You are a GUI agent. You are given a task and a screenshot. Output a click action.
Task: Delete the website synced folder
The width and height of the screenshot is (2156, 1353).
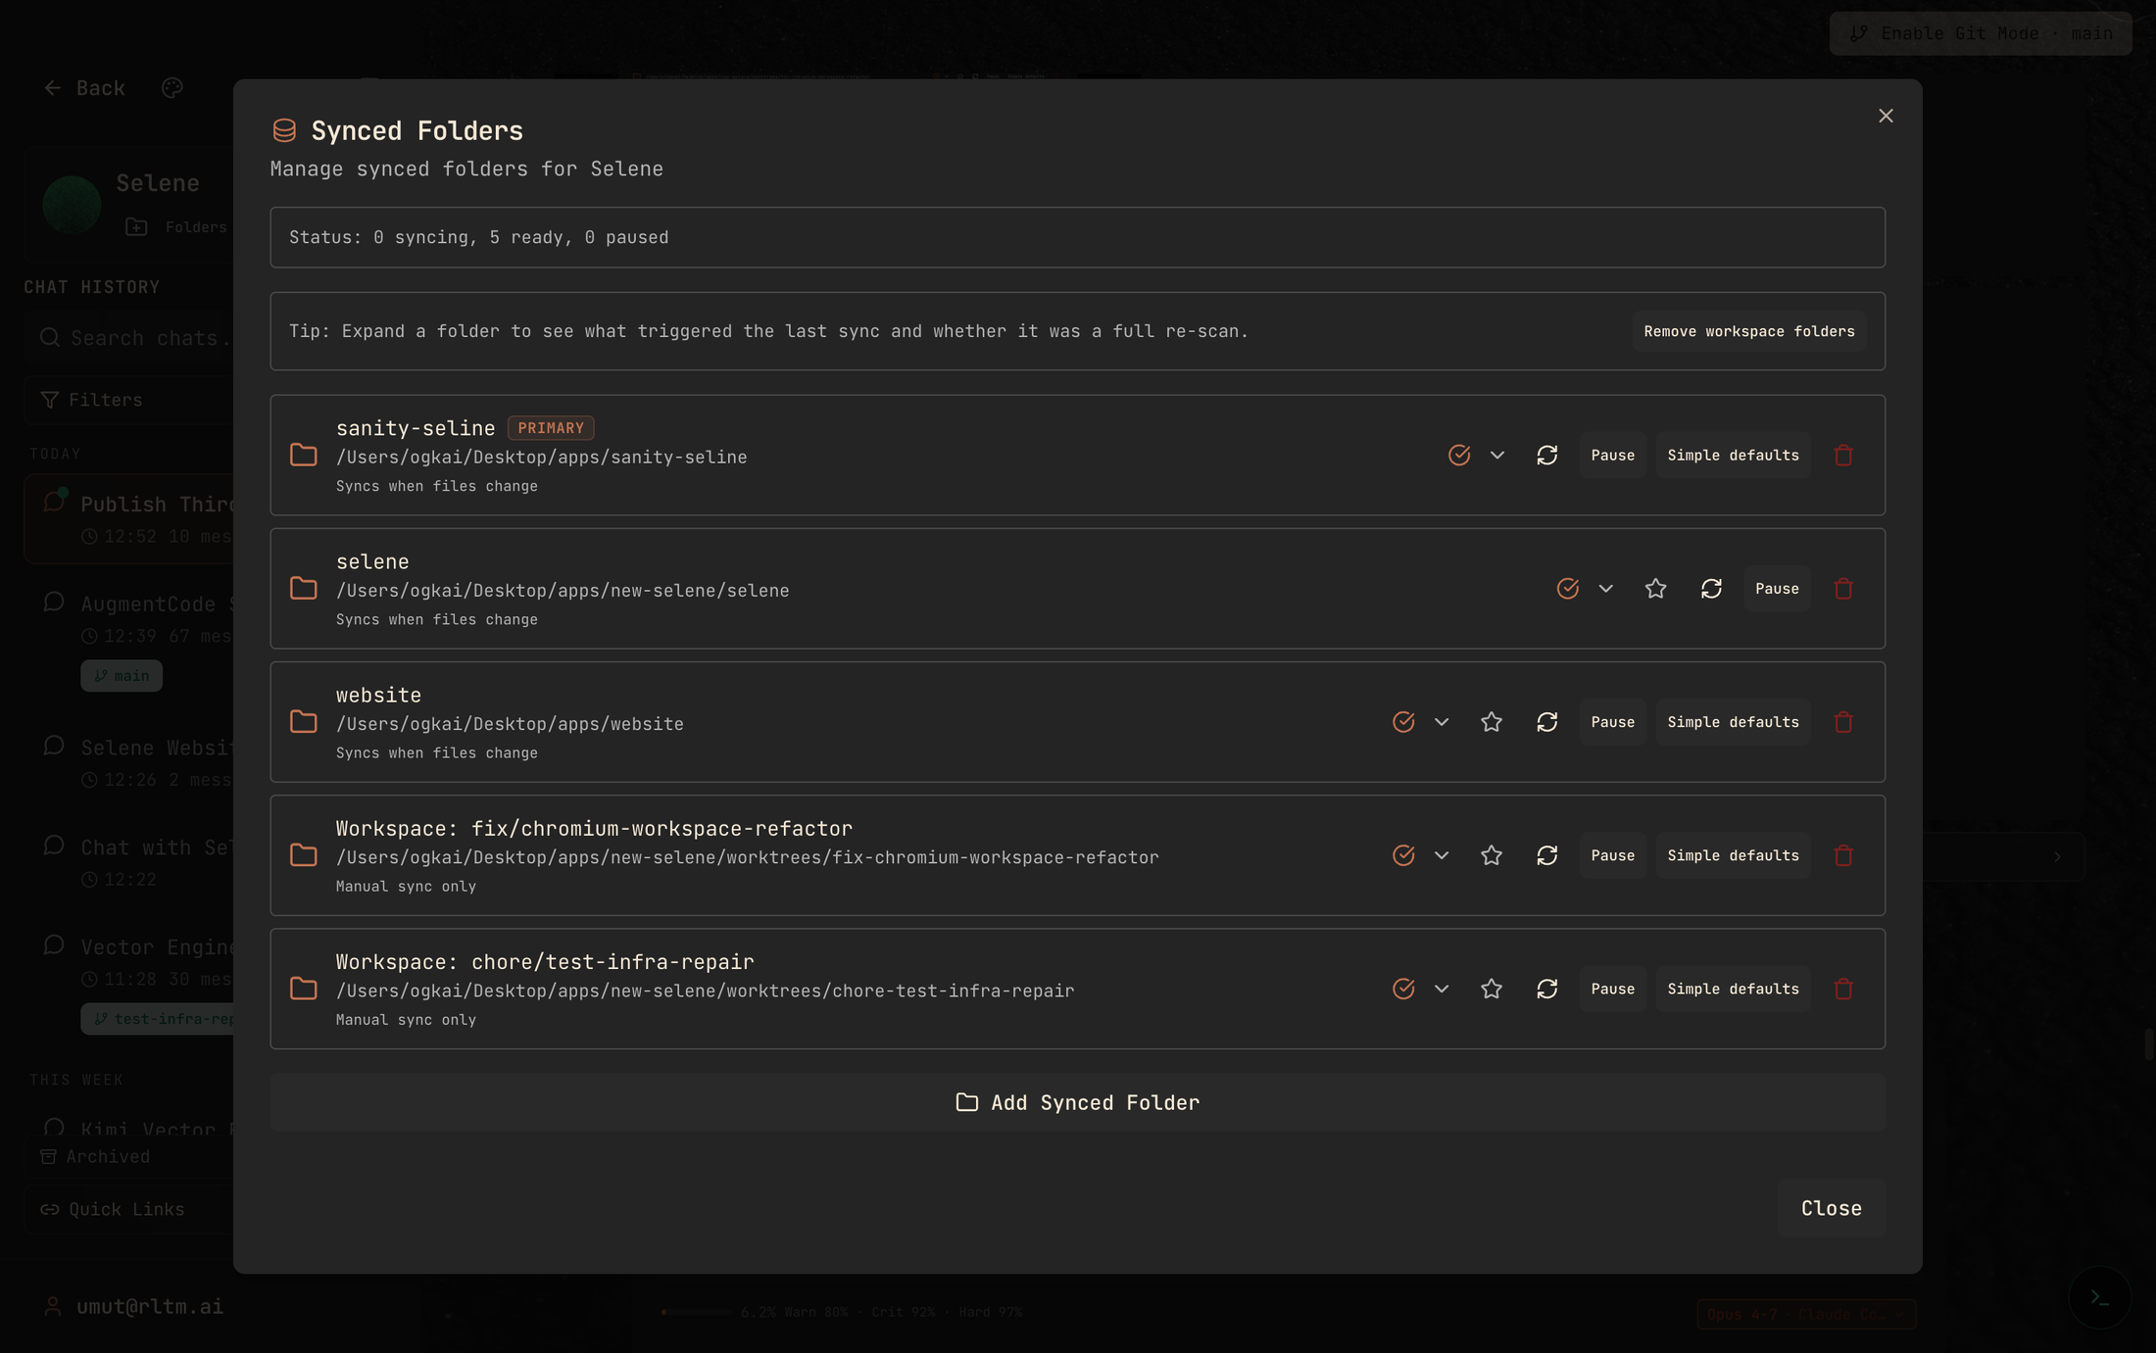(x=1843, y=722)
